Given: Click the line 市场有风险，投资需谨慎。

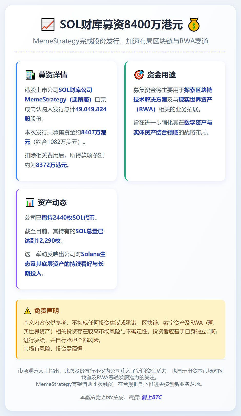Looking at the screenshot, I should (x=54, y=349).
